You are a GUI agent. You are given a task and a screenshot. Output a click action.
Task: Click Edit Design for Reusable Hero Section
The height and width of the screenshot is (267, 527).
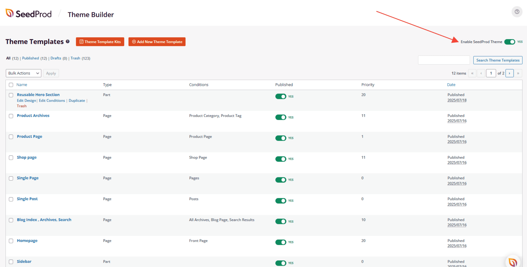pyautogui.click(x=26, y=101)
